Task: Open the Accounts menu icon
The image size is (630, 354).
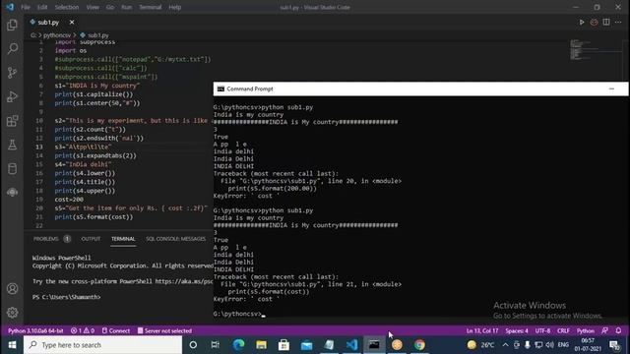Action: [12, 288]
